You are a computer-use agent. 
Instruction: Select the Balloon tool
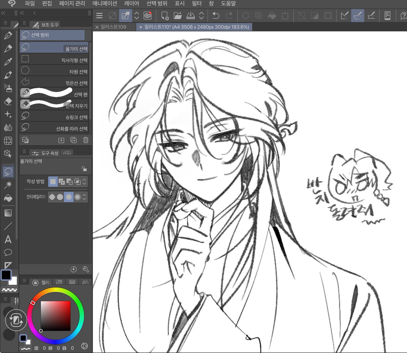[x=8, y=253]
